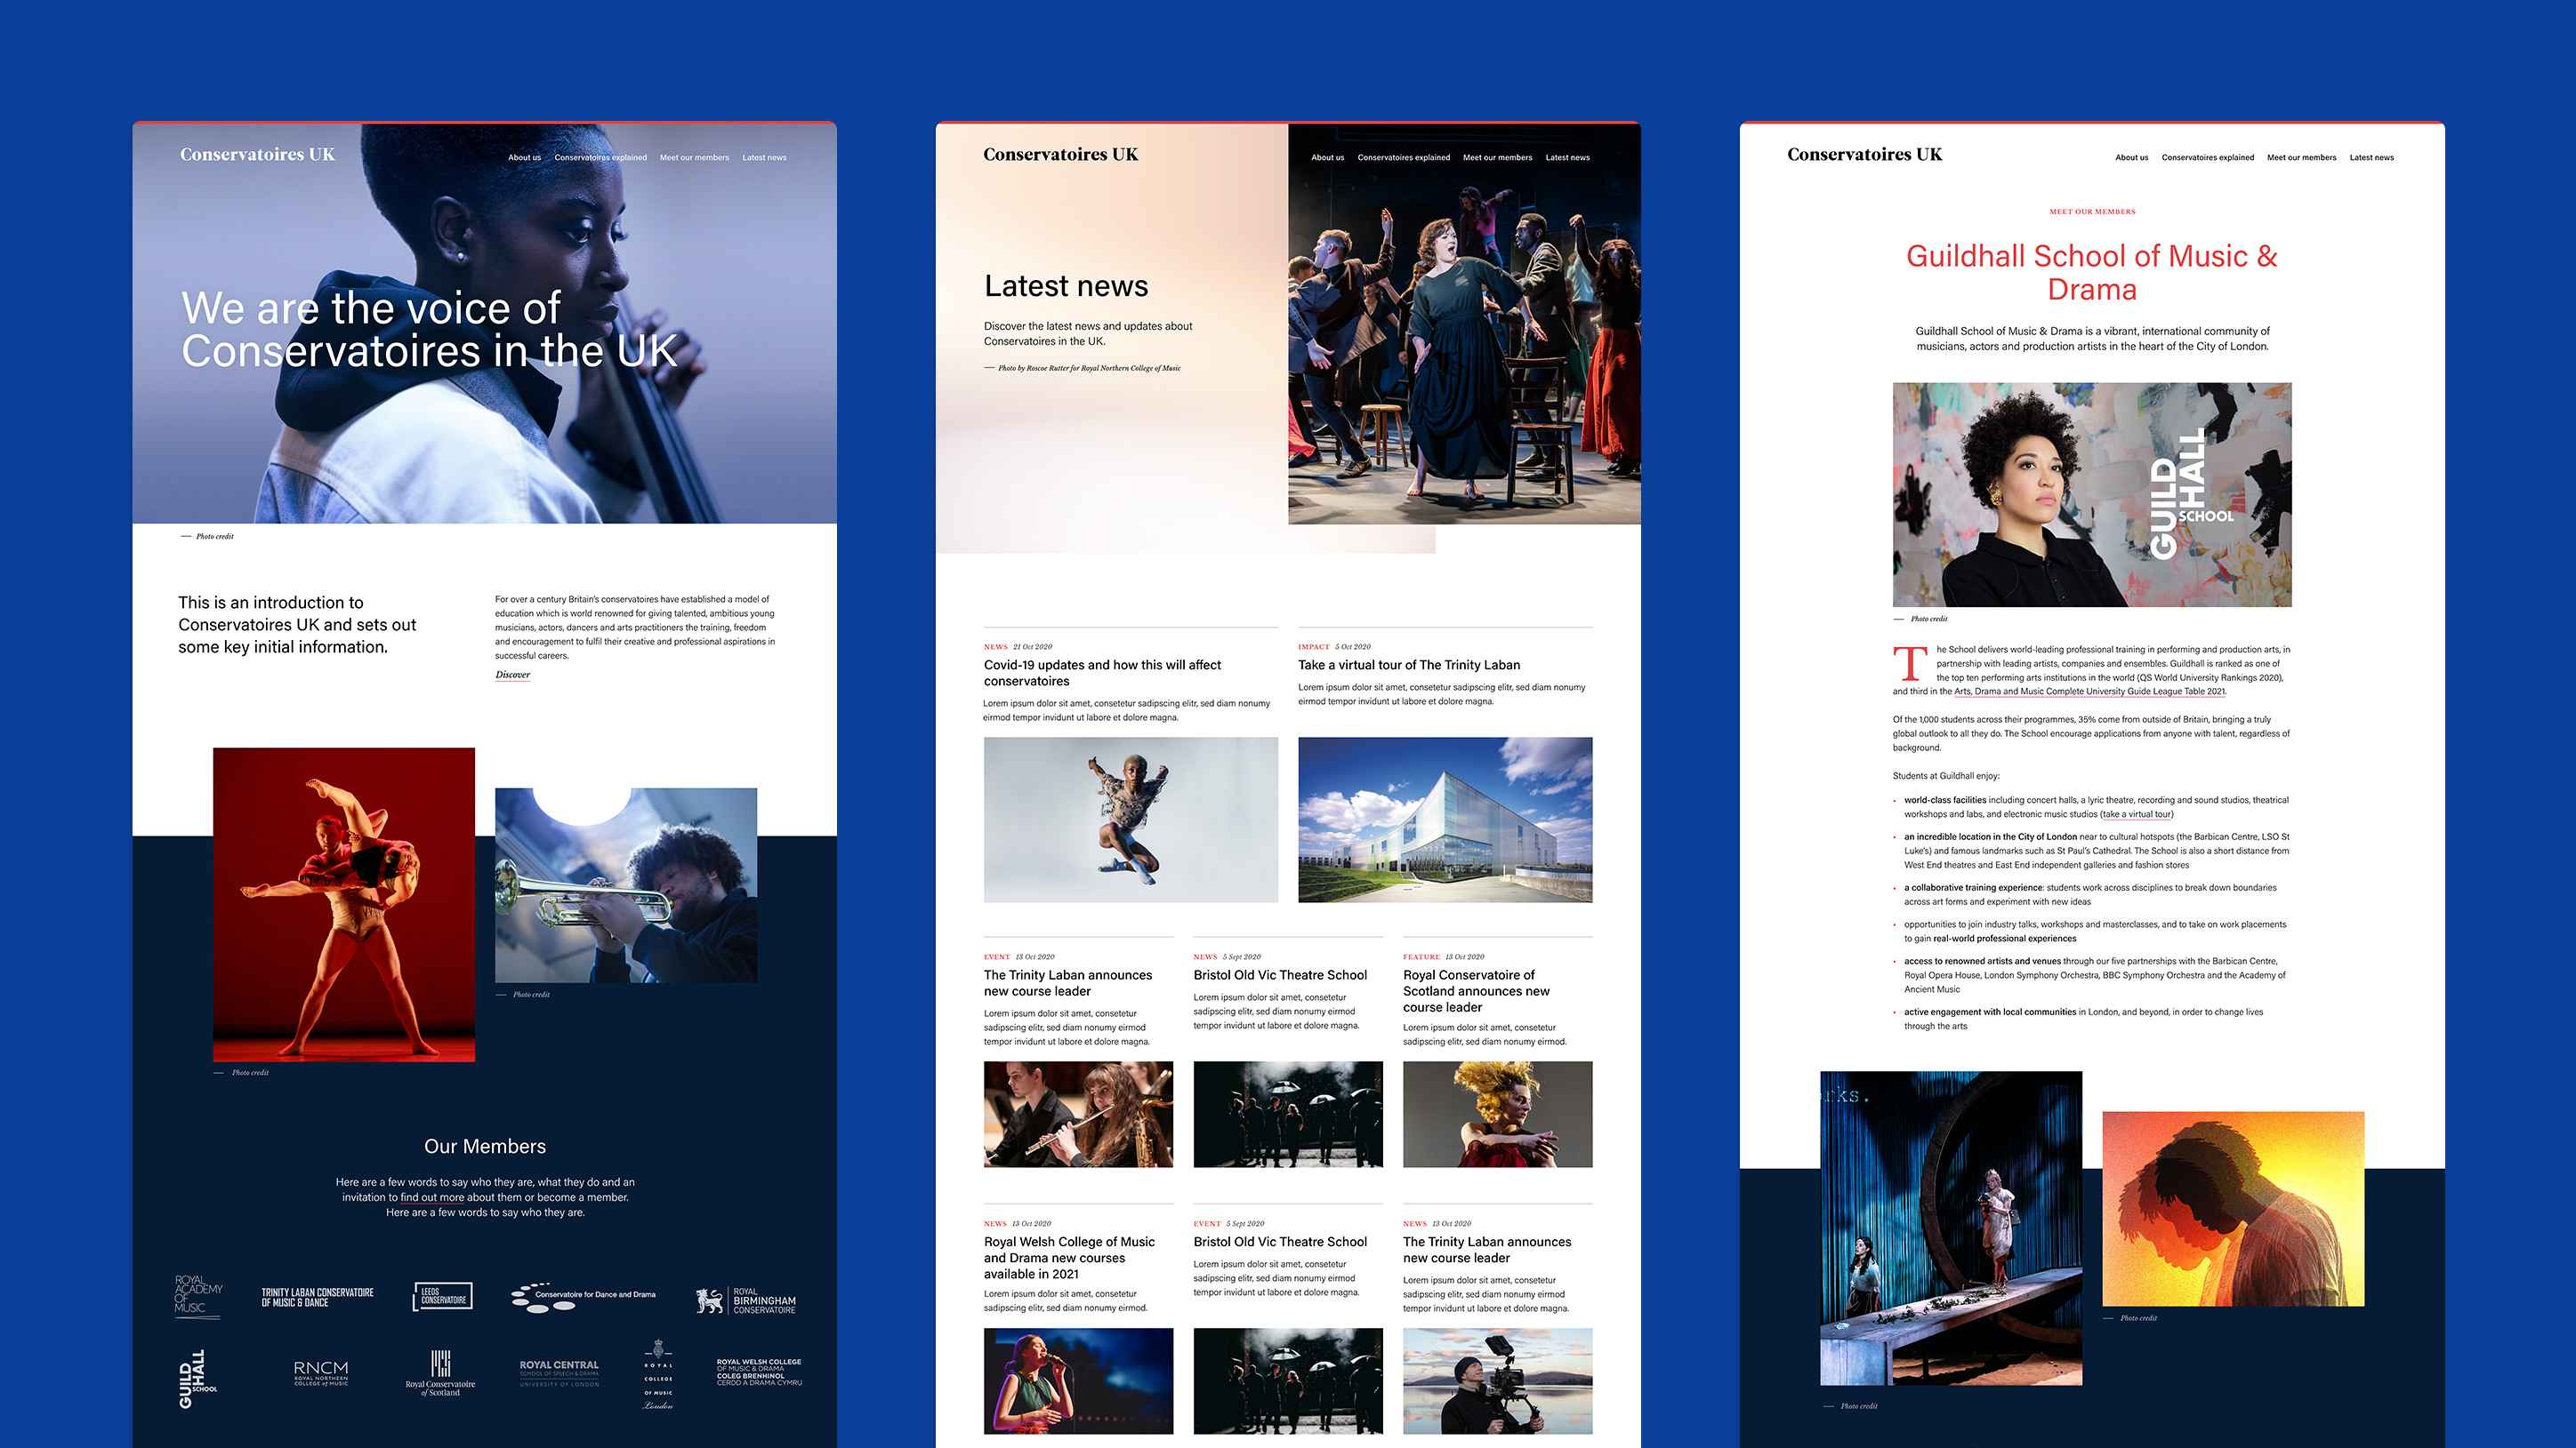This screenshot has height=1448, width=2576.
Task: View the orange silhouette profile image
Action: click(2233, 1209)
